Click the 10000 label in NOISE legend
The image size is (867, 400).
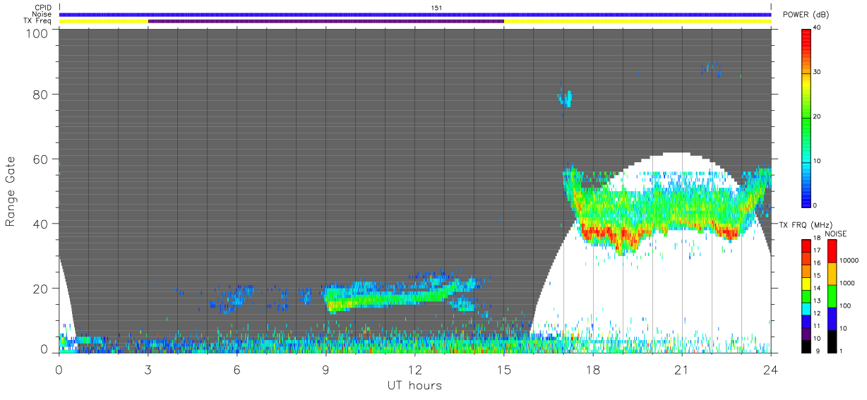849,261
